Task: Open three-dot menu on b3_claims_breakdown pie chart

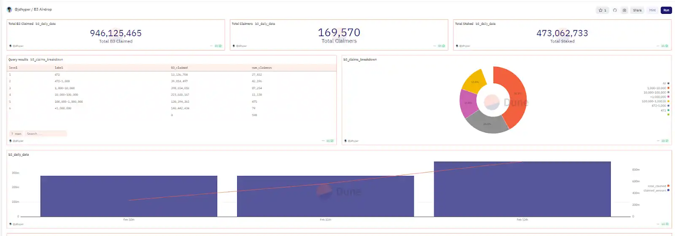Action: [658, 141]
